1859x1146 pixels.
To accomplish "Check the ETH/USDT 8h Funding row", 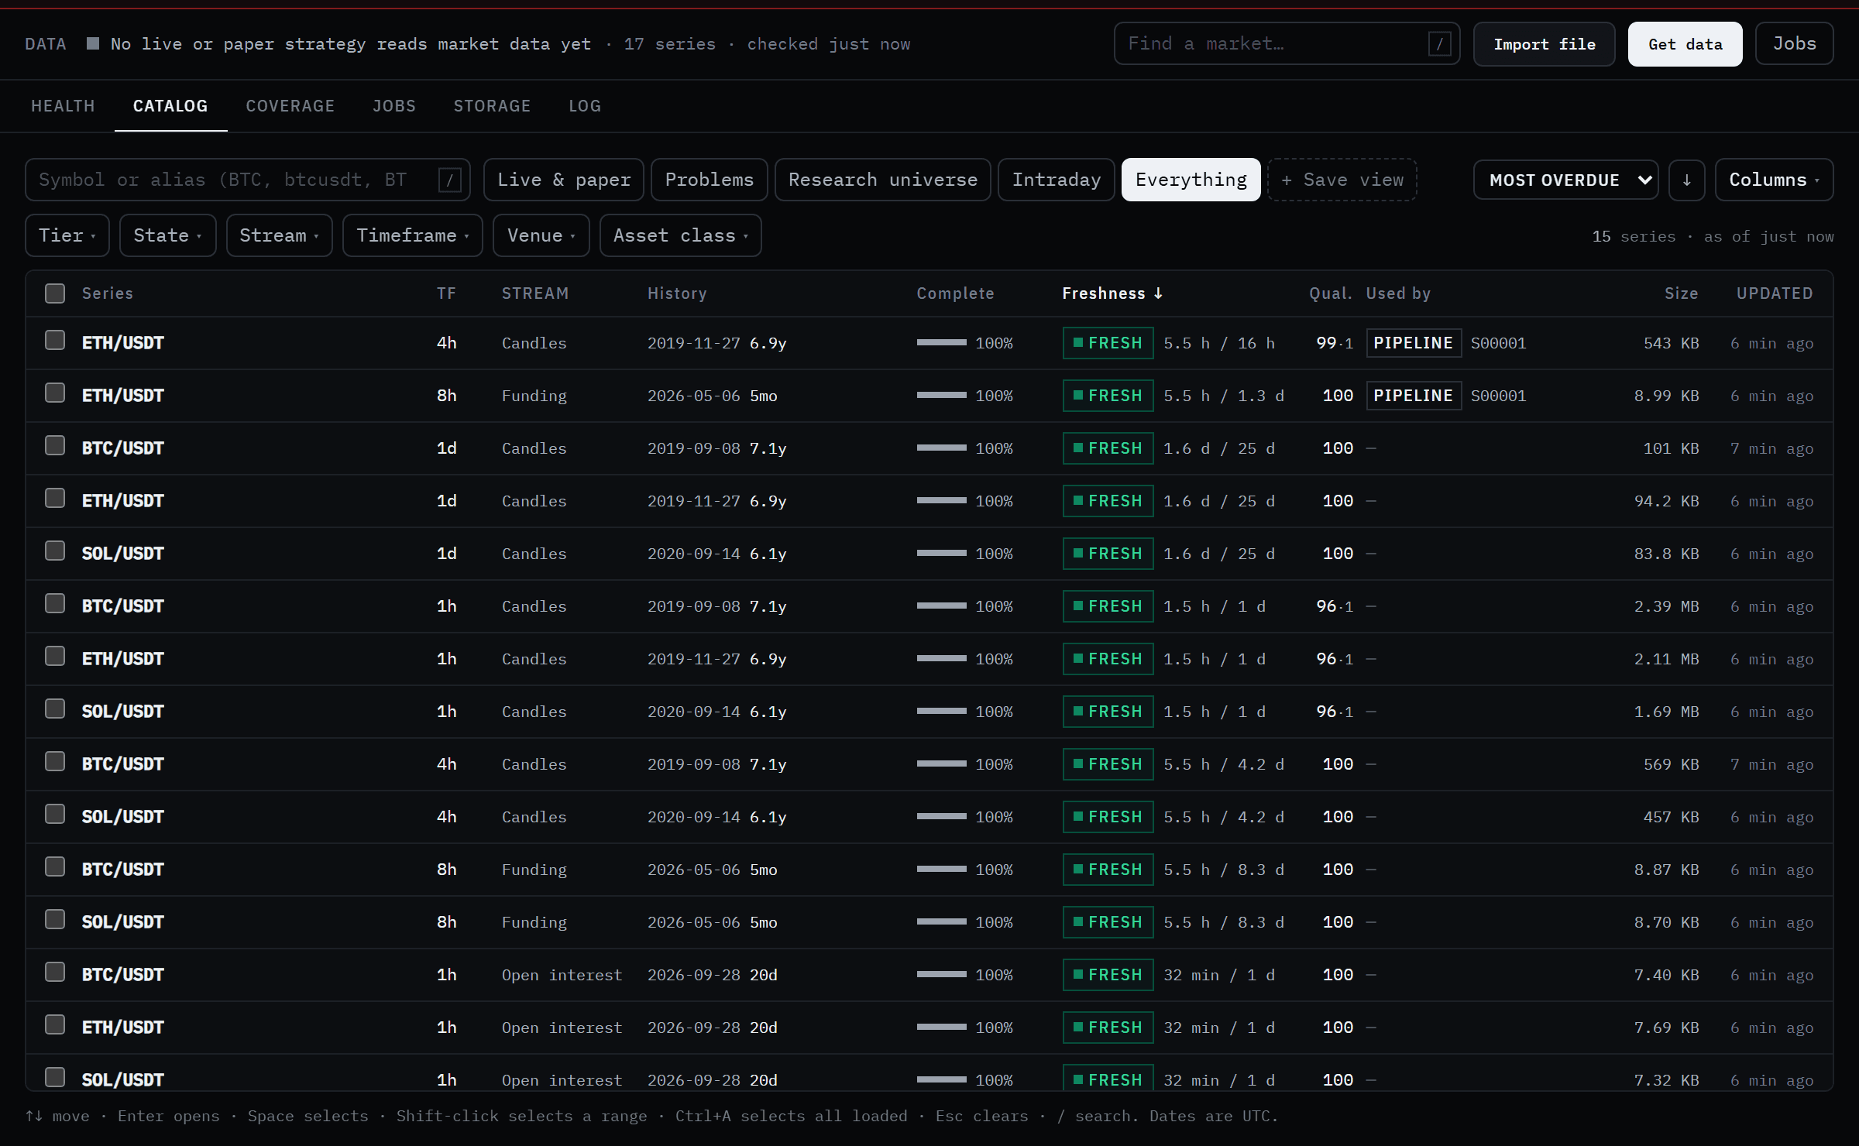I will point(55,393).
